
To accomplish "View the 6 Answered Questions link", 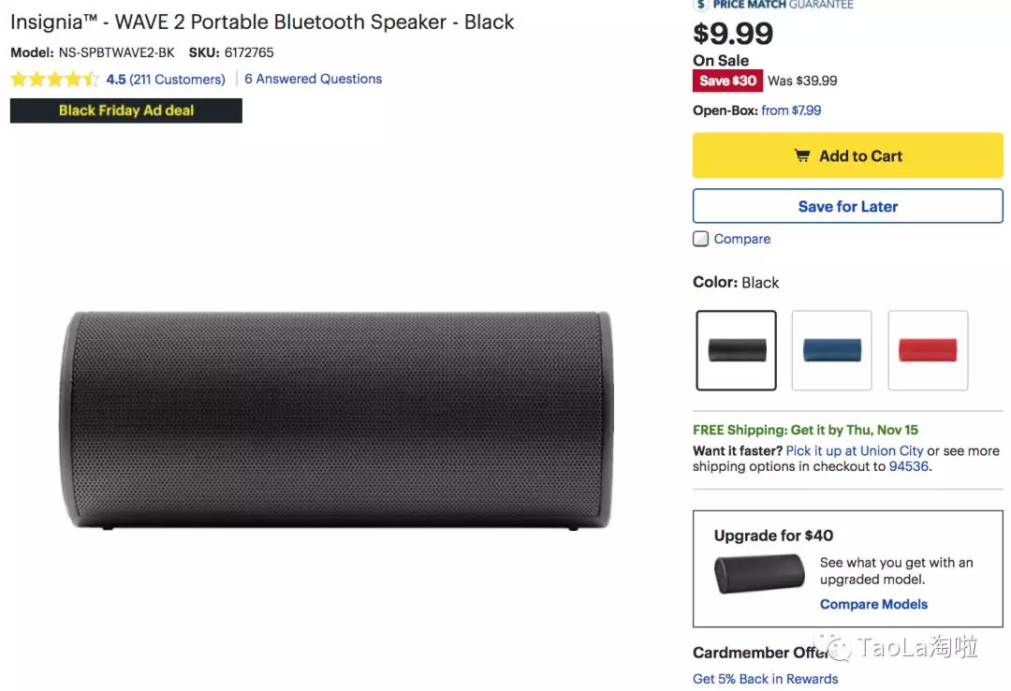I will click(313, 80).
